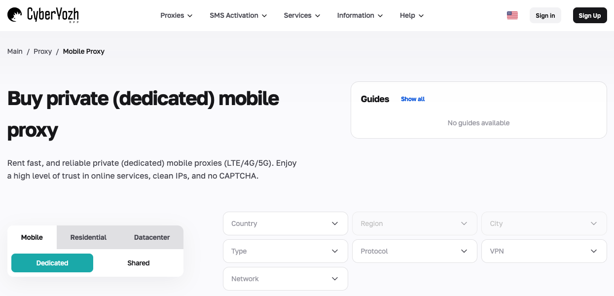Select the Datacenter tab
This screenshot has width=614, height=296.
[152, 237]
